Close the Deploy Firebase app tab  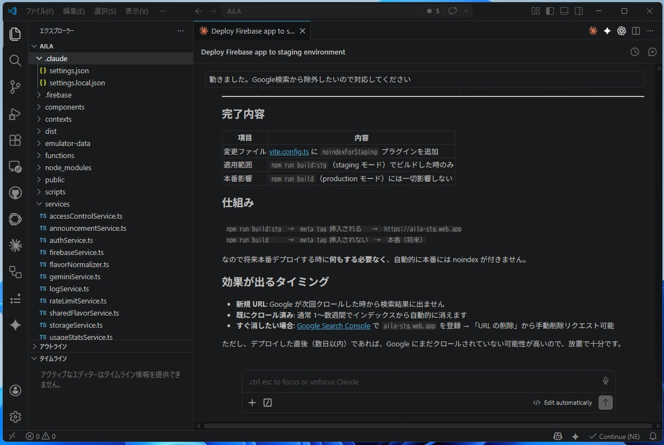pyautogui.click(x=302, y=31)
